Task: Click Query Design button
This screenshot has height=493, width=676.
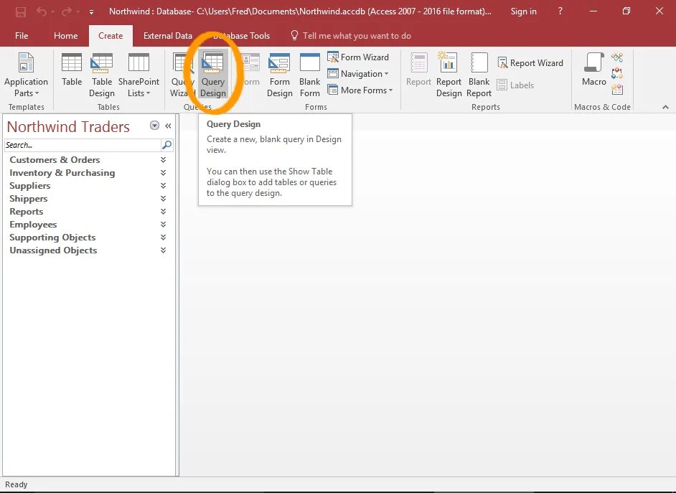Action: pos(213,75)
